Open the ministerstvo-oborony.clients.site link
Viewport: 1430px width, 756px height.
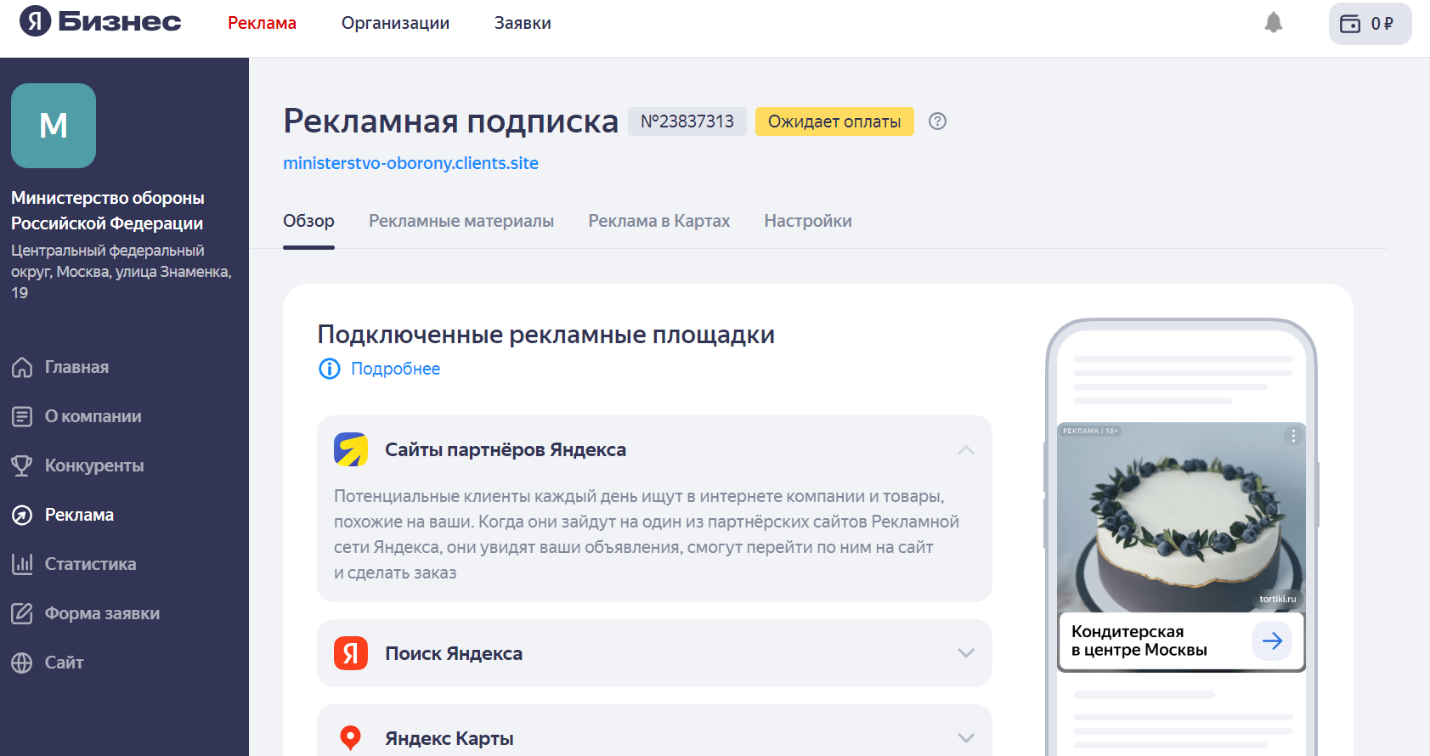[x=410, y=163]
